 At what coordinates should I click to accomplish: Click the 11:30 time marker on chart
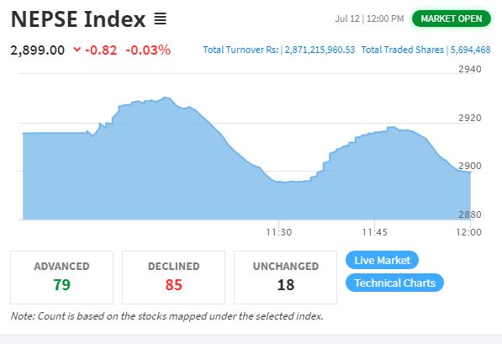pos(279,232)
